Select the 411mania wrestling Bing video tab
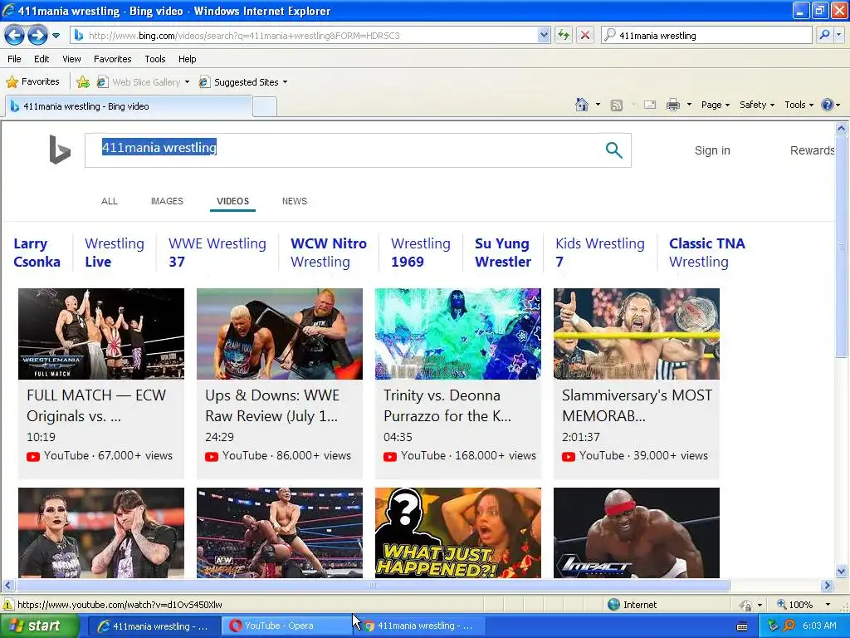 [129, 106]
